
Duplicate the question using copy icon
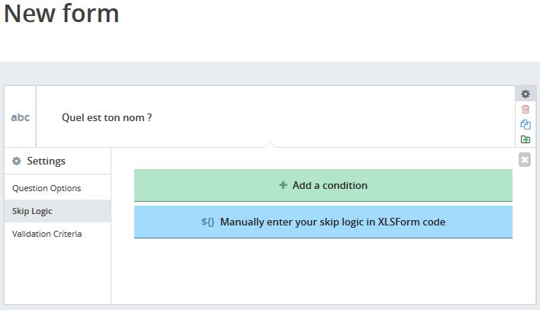pyautogui.click(x=526, y=124)
